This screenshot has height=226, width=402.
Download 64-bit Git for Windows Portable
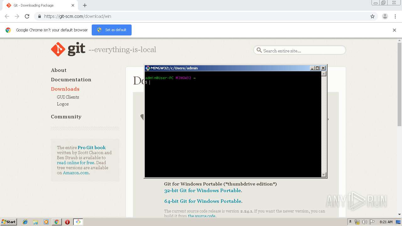point(203,201)
